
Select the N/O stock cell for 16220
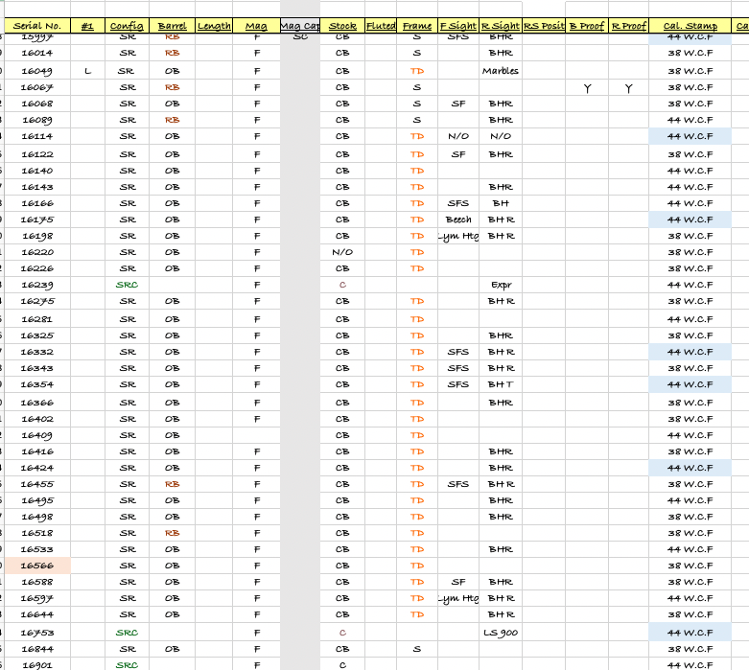[x=342, y=252]
